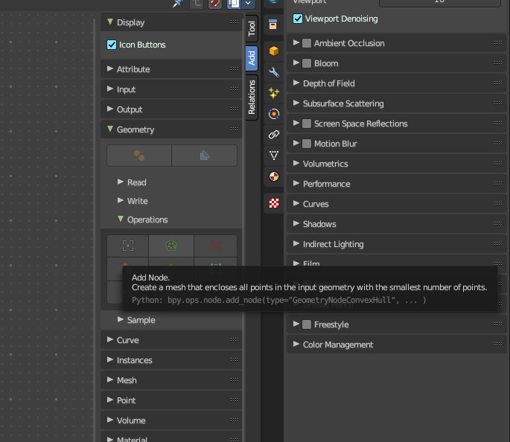Toggle the snap magnet icon

(x=214, y=3)
